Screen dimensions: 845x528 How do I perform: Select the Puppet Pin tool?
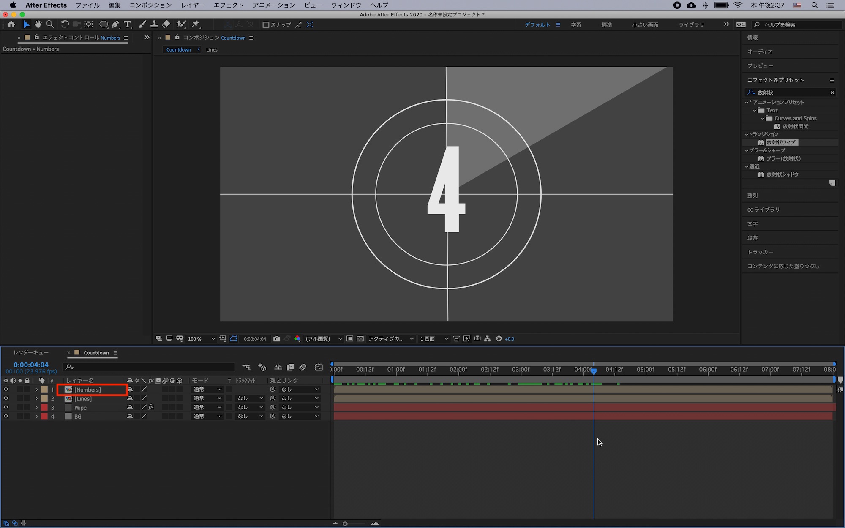point(195,24)
